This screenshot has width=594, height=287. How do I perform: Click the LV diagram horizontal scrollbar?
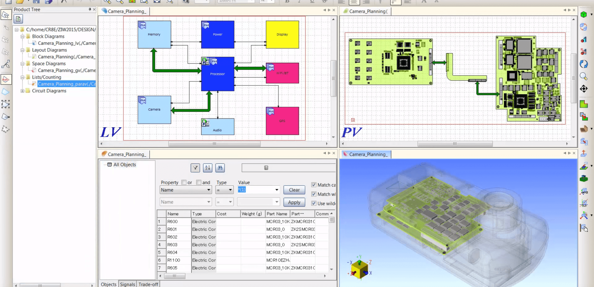coord(214,144)
